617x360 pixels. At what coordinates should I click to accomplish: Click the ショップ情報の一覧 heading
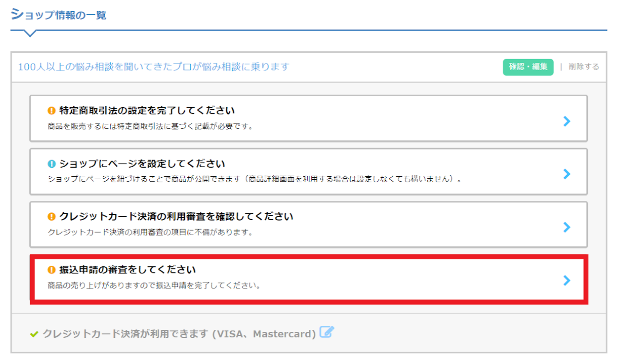click(x=58, y=15)
